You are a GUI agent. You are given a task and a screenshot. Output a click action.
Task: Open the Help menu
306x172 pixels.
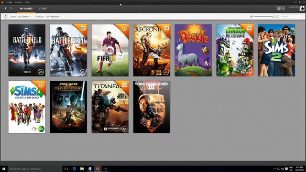27,2
